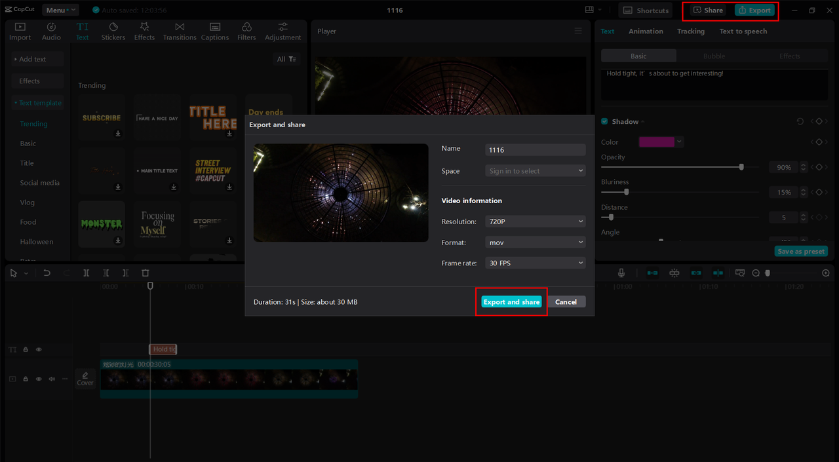
Task: Click more options dots on video track
Action: pos(65,379)
